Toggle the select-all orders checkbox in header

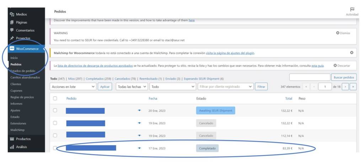pyautogui.click(x=55, y=98)
